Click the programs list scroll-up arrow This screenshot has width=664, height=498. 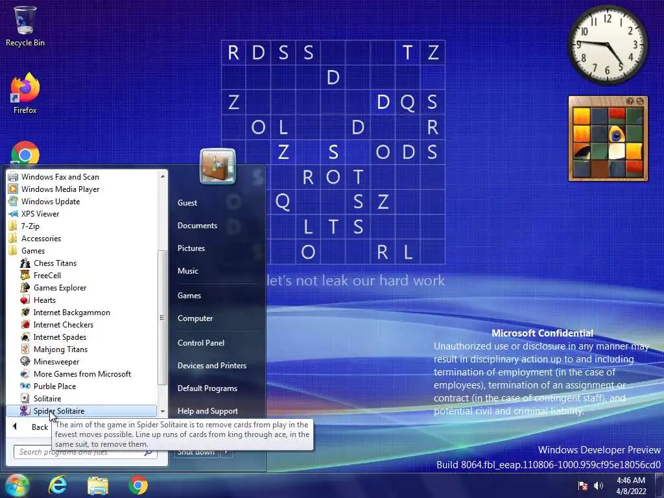click(163, 176)
